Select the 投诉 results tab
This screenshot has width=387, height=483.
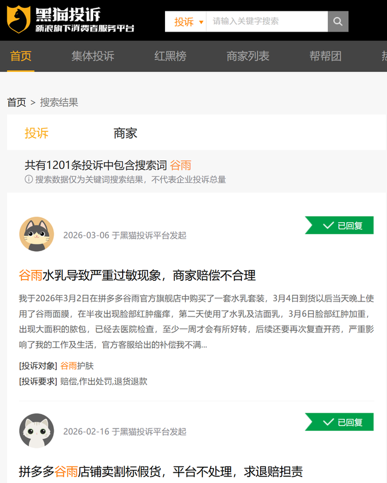click(x=36, y=133)
